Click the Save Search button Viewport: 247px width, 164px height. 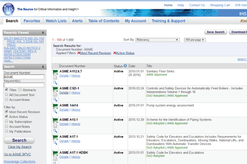click(x=215, y=32)
